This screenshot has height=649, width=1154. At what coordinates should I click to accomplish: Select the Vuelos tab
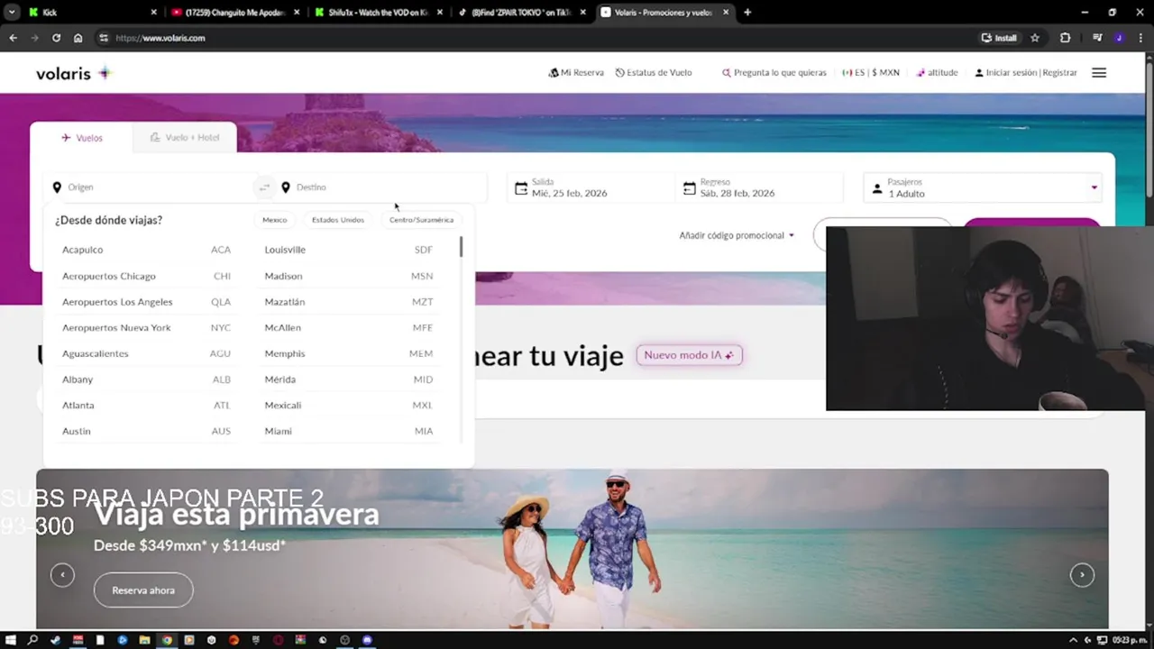click(82, 138)
